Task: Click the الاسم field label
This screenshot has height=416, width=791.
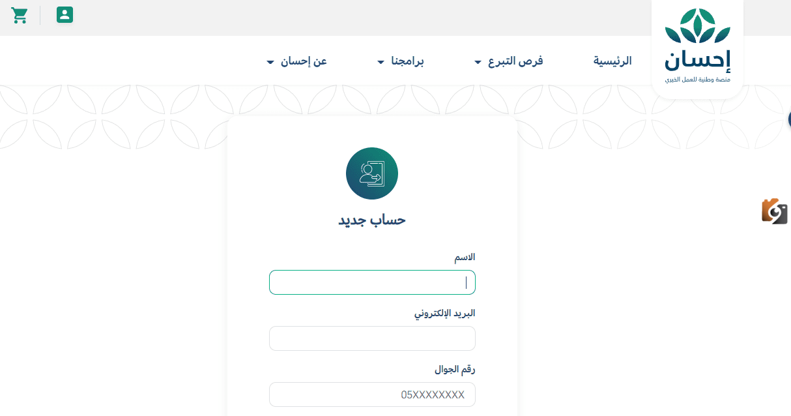Action: [x=465, y=258]
